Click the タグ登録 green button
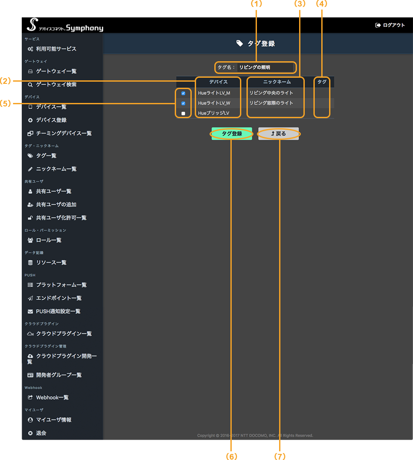This screenshot has width=413, height=460. (x=232, y=134)
